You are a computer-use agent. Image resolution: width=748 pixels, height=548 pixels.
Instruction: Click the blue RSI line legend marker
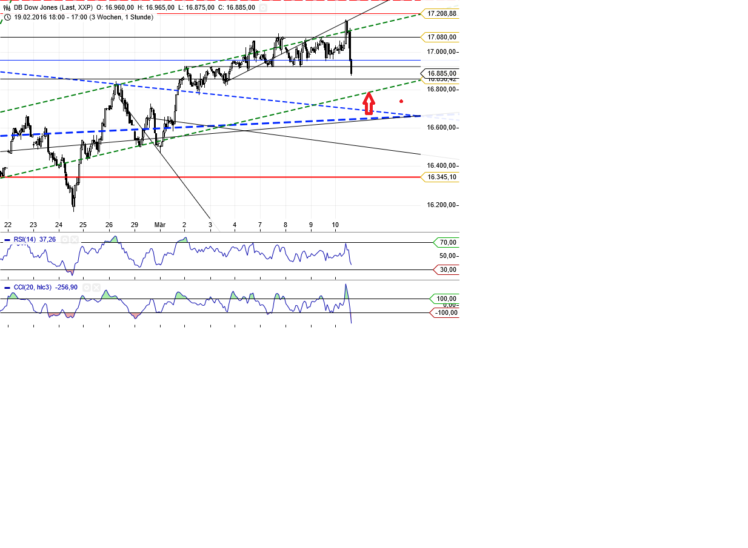tap(7, 240)
